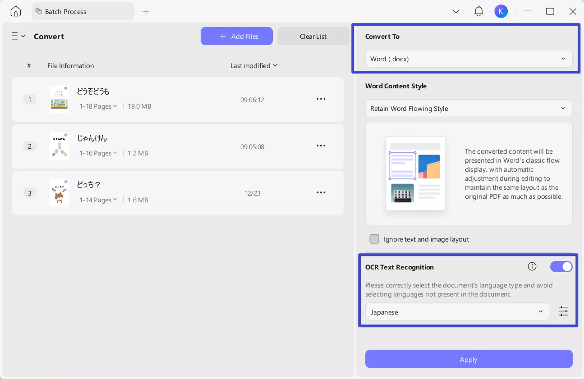Open more options for どうぞどうも file
The width and height of the screenshot is (584, 379).
(321, 99)
